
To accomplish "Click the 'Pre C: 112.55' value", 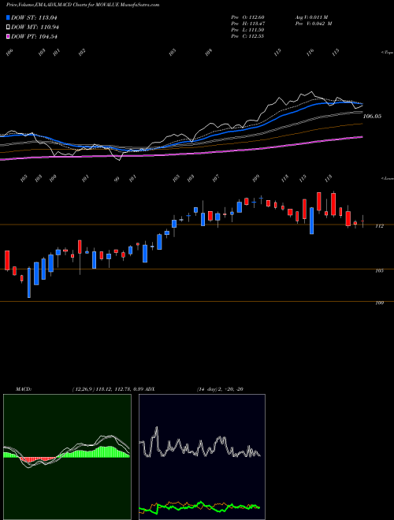I will tap(247, 36).
